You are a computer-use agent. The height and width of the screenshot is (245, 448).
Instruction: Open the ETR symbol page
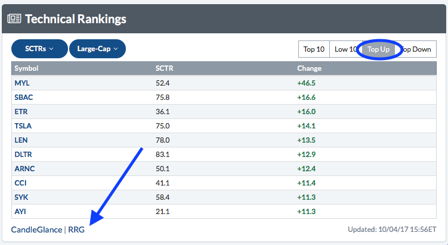coord(21,111)
